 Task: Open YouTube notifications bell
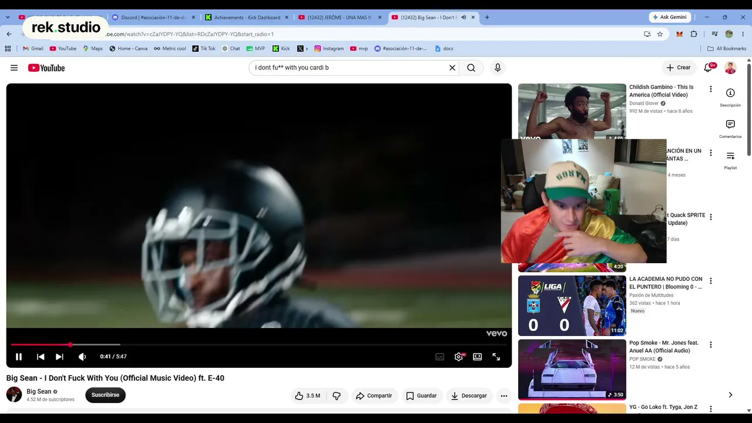pos(709,68)
